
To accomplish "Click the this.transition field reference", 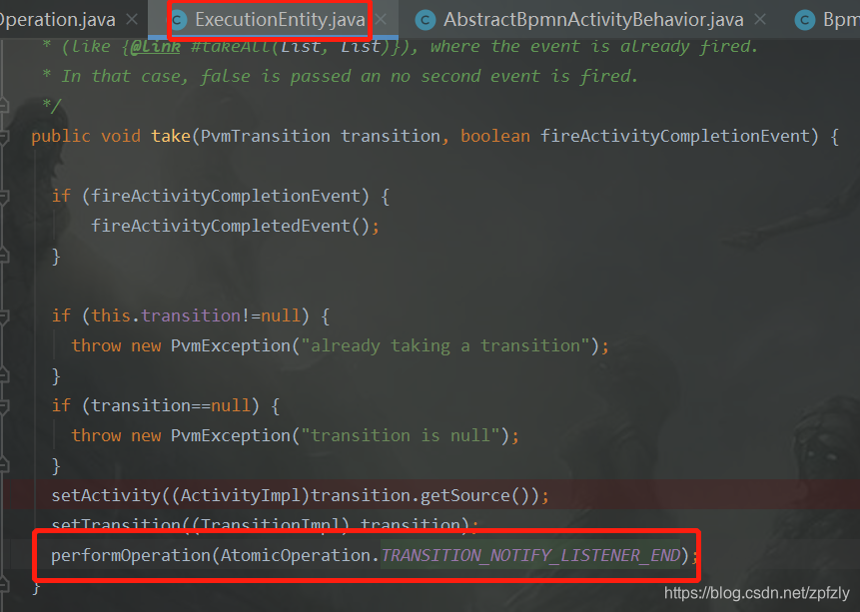I will [x=165, y=315].
